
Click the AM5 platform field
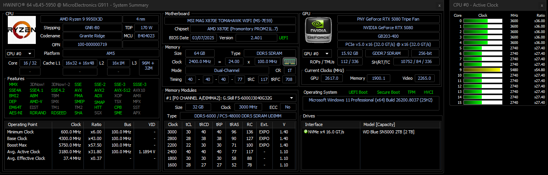110,53
